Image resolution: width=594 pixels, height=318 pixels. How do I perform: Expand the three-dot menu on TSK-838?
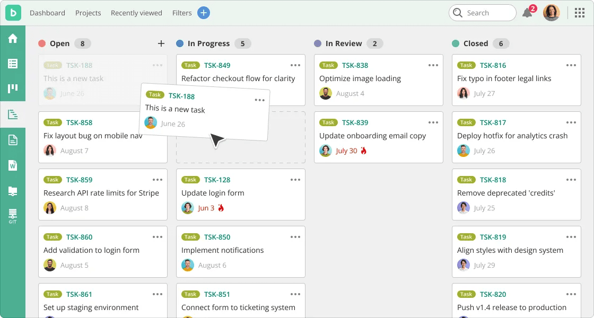(433, 65)
